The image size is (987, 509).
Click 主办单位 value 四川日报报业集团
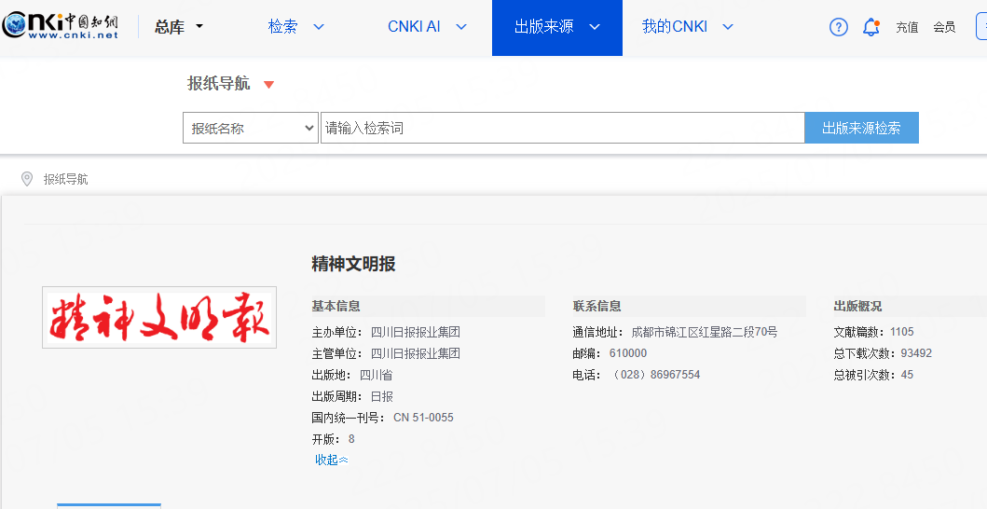[x=416, y=332]
